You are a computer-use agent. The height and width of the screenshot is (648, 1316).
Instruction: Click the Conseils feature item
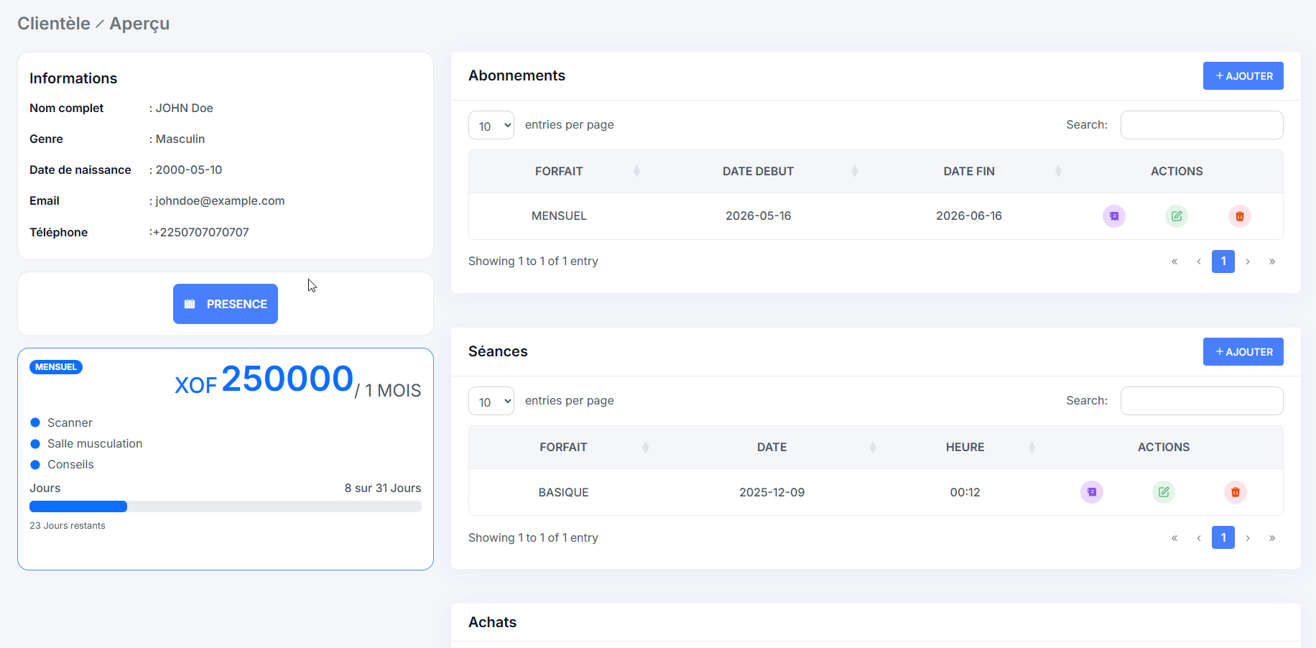(70, 465)
